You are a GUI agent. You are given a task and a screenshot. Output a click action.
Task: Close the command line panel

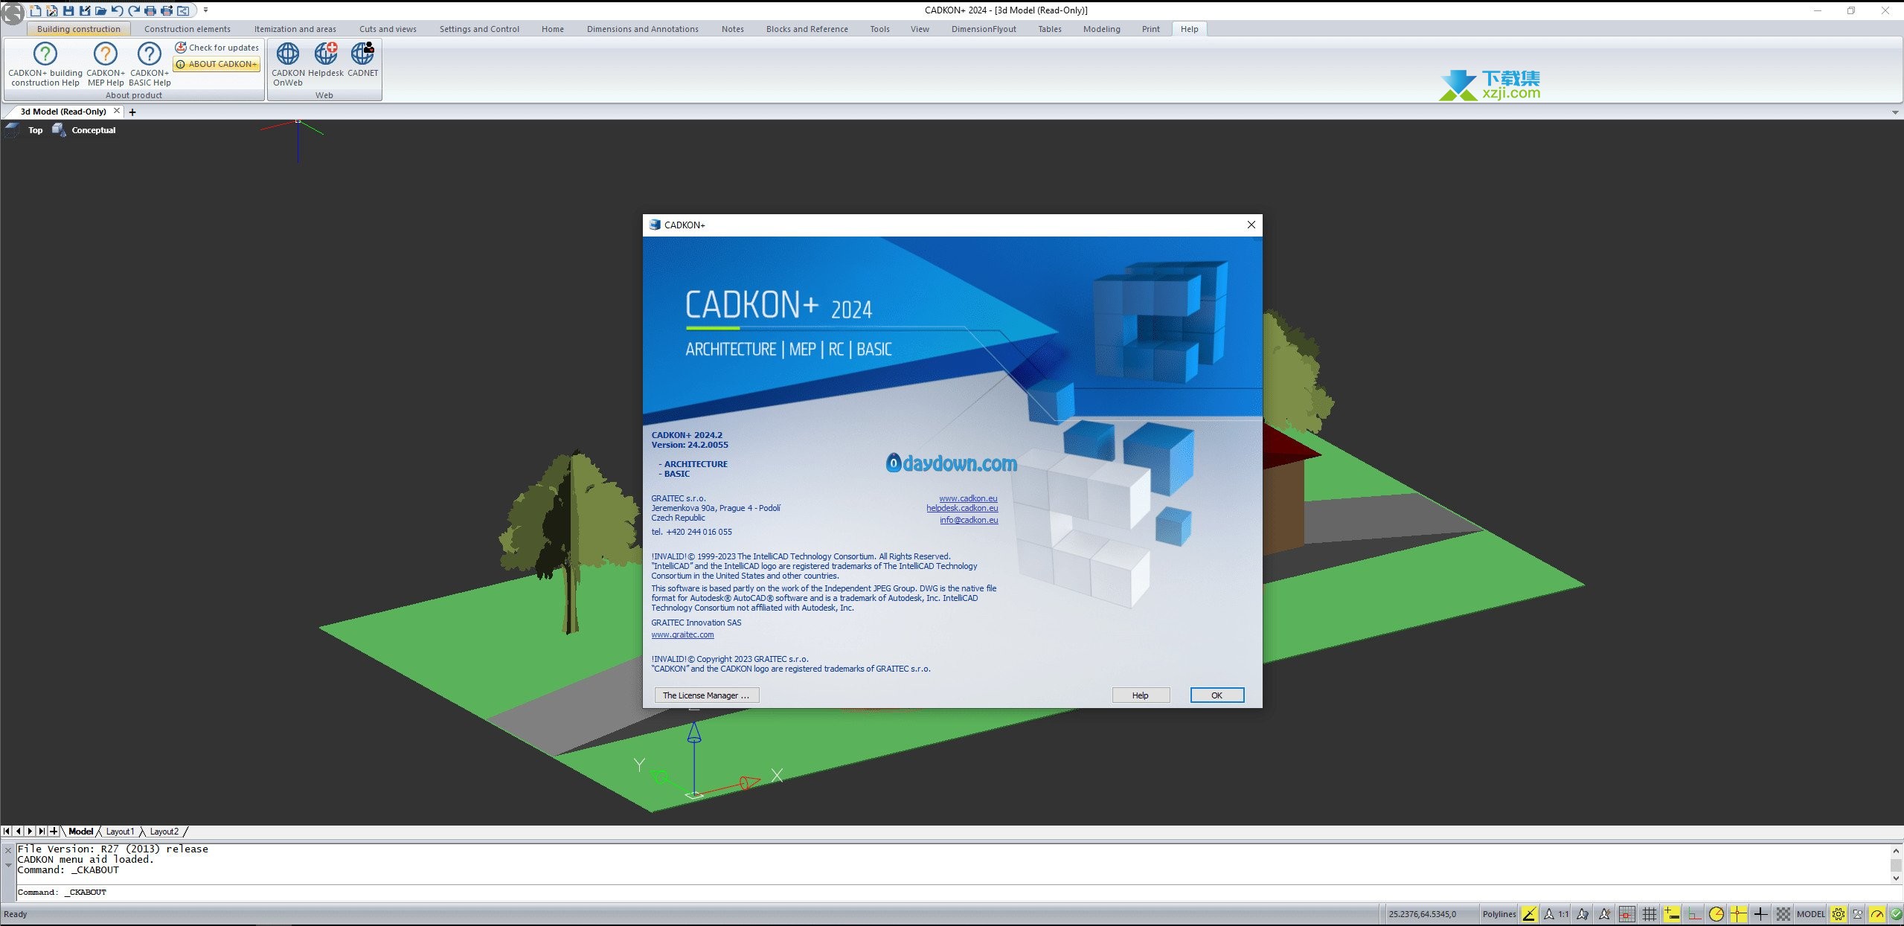click(x=8, y=850)
